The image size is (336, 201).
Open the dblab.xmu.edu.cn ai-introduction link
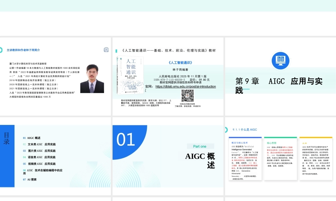point(185,86)
